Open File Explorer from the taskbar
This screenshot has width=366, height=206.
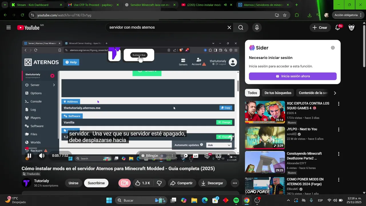point(194,200)
